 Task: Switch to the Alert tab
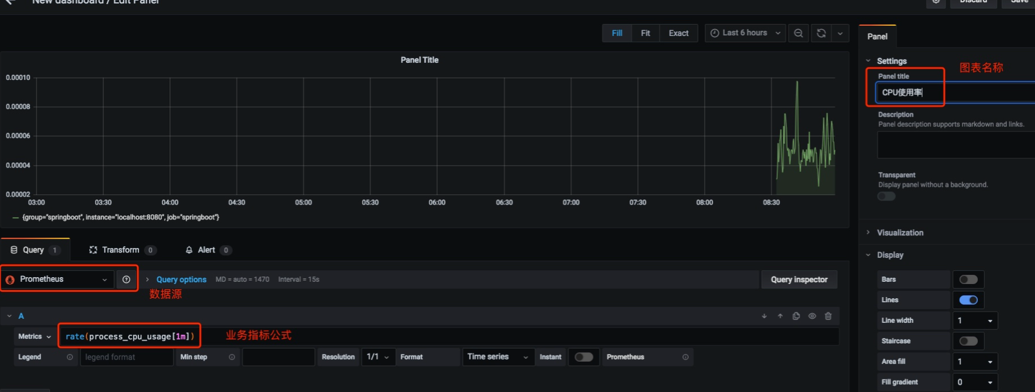[208, 250]
